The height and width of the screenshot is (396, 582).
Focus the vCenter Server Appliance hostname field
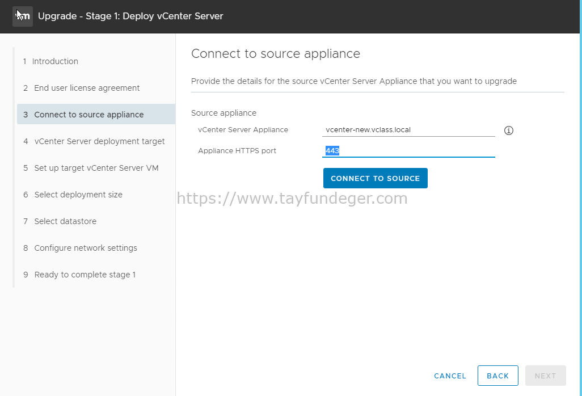pos(408,130)
